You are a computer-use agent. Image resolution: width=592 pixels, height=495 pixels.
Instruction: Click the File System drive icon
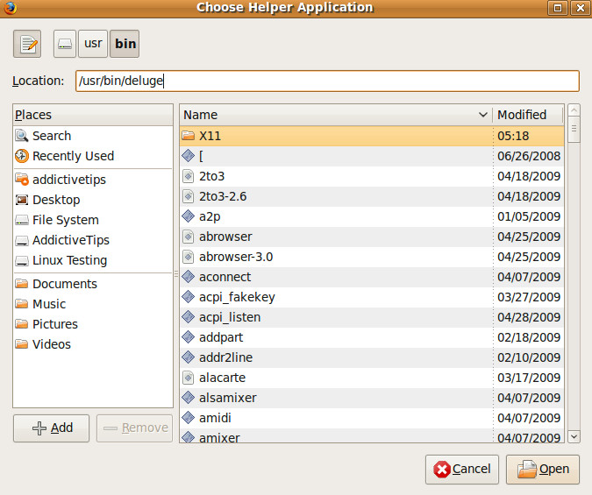tap(22, 220)
